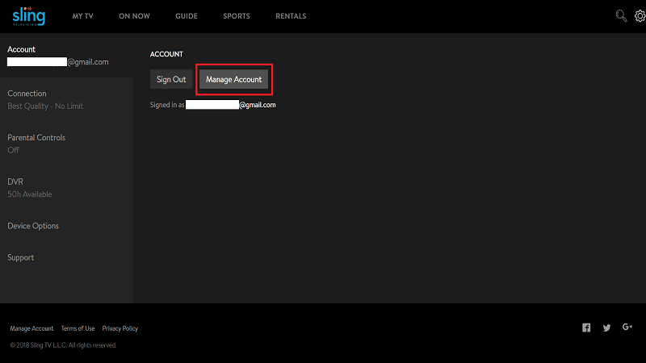Open the ON NOW tab
Image resolution: width=646 pixels, height=363 pixels.
[x=134, y=16]
